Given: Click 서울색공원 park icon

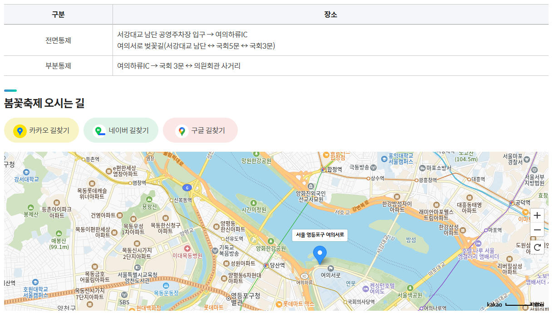Looking at the screenshot, I should click(410, 288).
